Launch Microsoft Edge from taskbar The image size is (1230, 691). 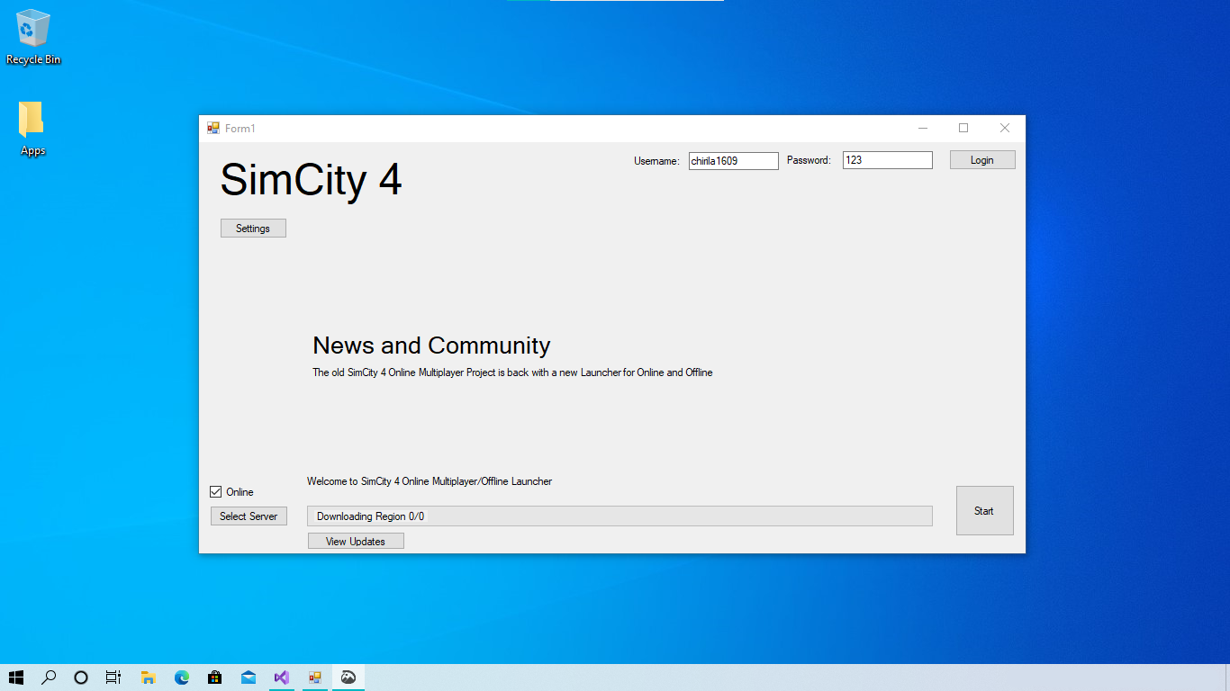pos(182,678)
